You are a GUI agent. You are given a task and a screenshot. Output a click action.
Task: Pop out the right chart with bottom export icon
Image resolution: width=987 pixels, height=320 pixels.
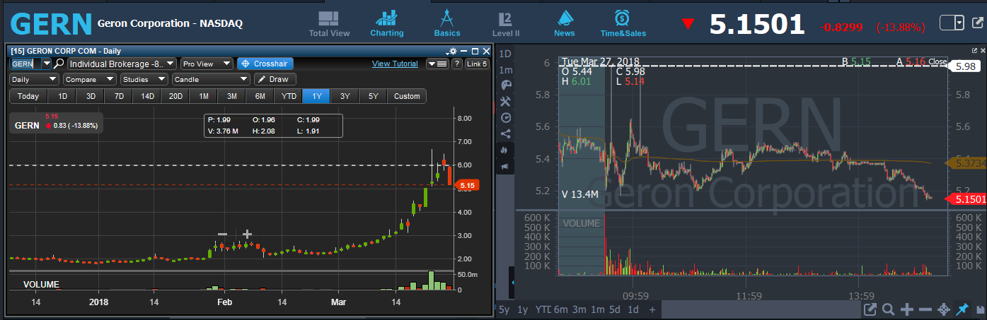pos(870,309)
